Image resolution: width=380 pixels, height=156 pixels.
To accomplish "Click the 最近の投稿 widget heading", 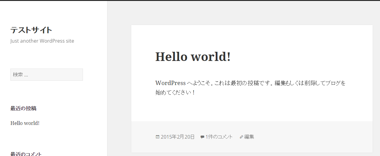I will 24,108.
